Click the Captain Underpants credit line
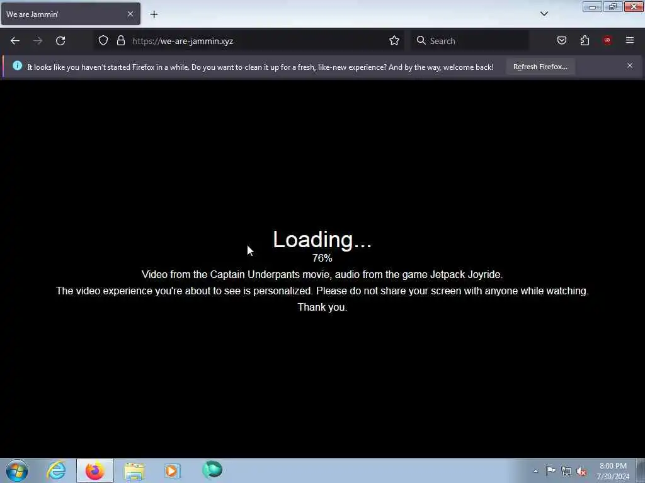The width and height of the screenshot is (645, 483). [322, 274]
